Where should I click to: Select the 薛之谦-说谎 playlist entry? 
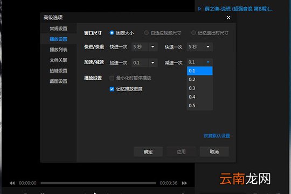239,9
